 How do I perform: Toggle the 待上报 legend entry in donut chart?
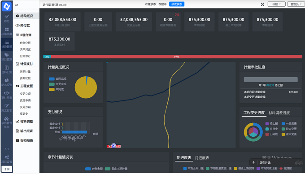[x=271, y=123]
